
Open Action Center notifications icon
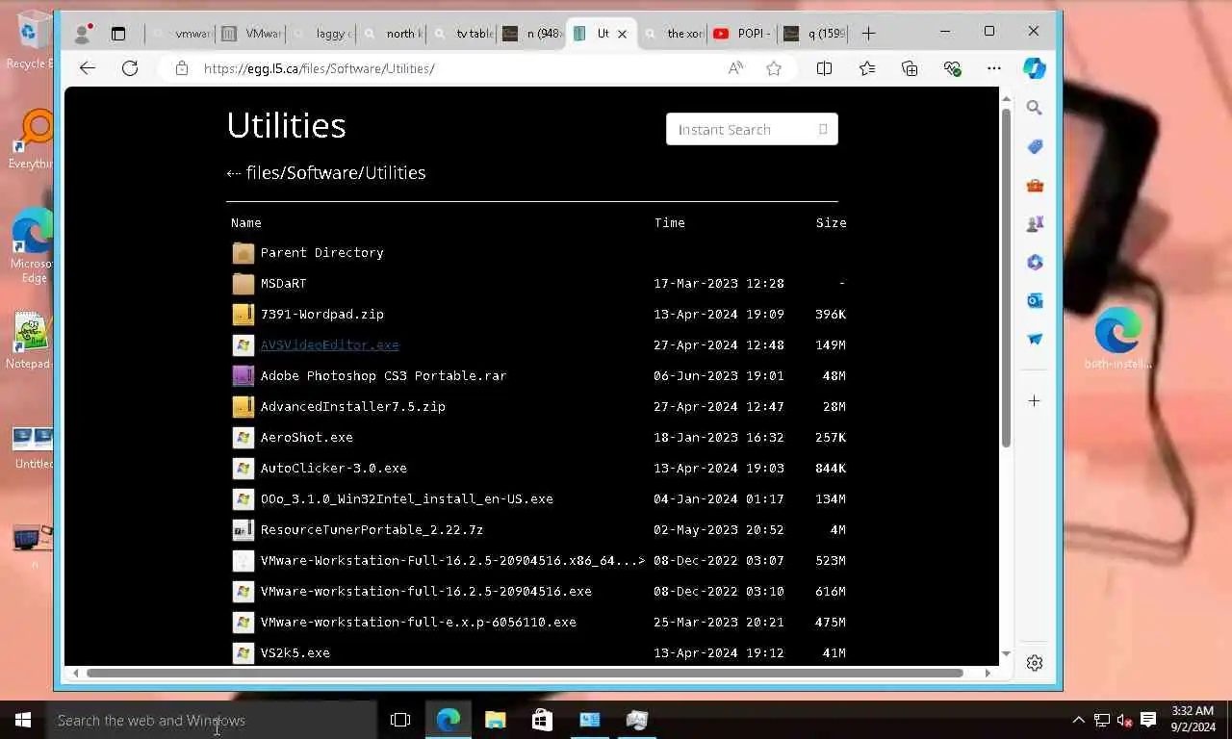1148,720
